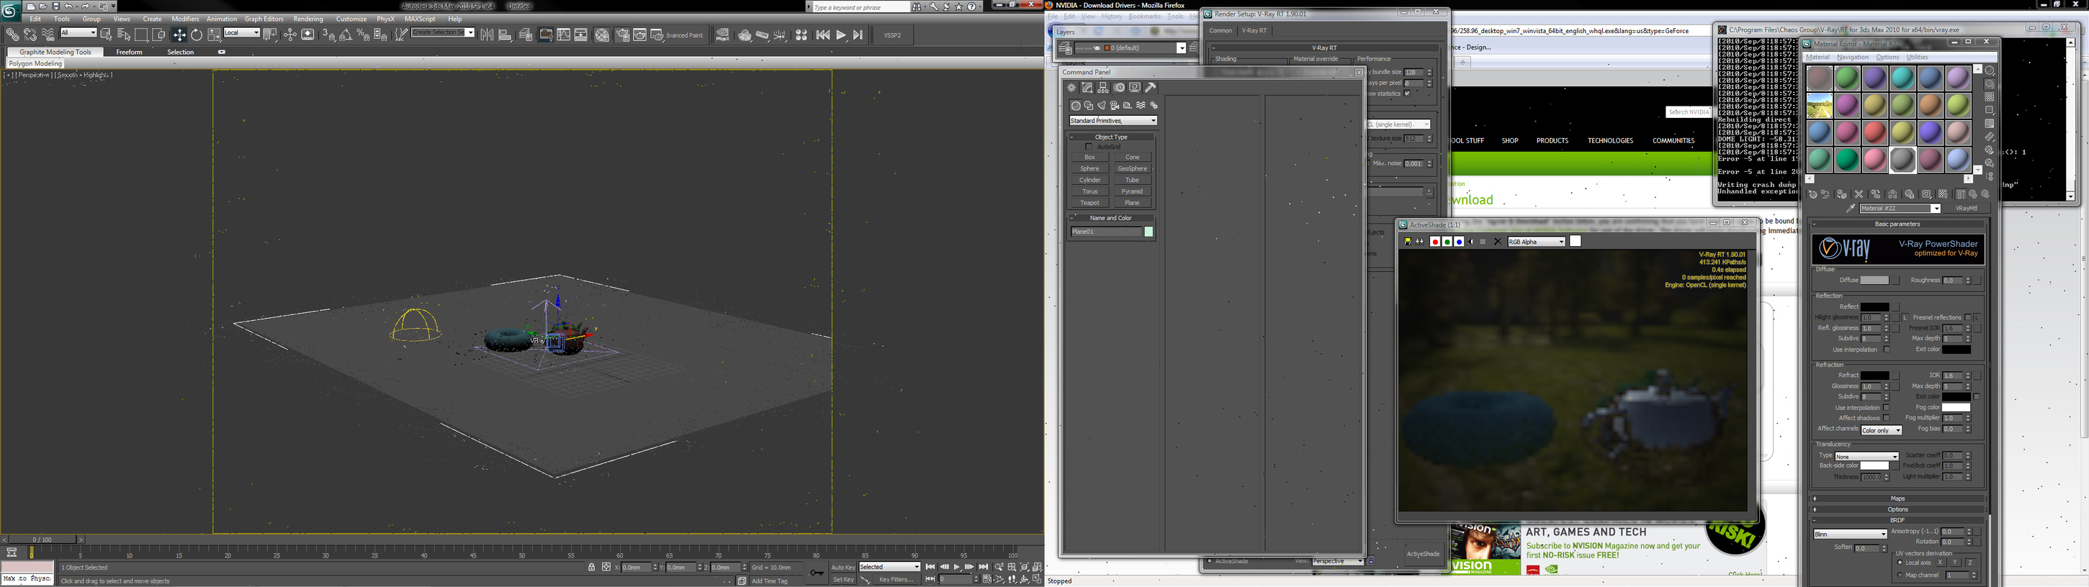Viewport: 2089px width, 587px height.
Task: Open Navigation menu in Material Editor
Action: click(1853, 58)
